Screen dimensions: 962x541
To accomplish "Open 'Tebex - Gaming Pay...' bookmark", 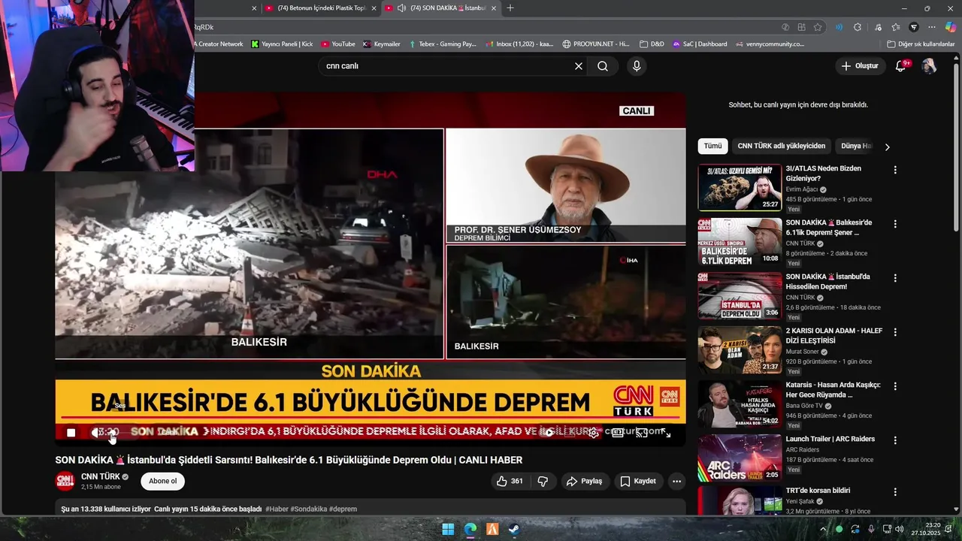I will (443, 44).
